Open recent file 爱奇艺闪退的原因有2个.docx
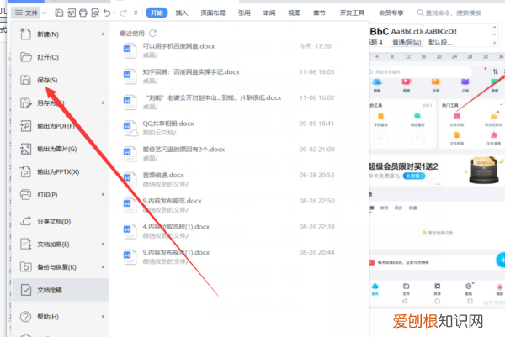 [227, 154]
